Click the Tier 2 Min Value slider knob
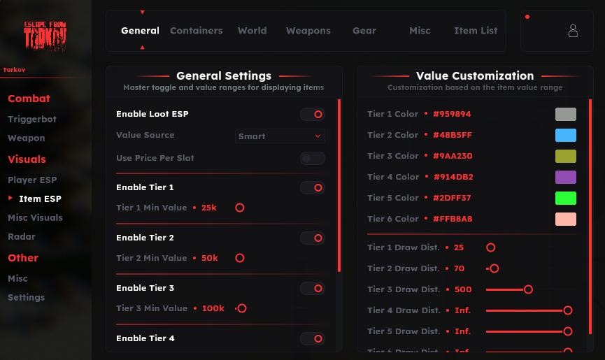The width and height of the screenshot is (605, 360). 239,258
